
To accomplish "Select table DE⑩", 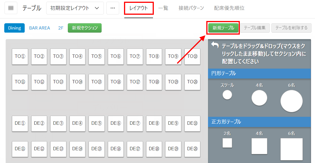I will point(192,124).
